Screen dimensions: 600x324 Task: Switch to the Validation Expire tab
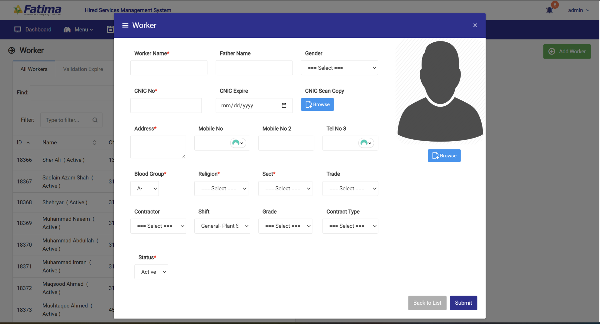coord(83,69)
